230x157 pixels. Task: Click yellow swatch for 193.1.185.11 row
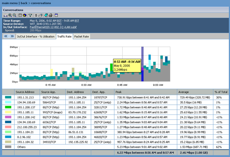8,112
